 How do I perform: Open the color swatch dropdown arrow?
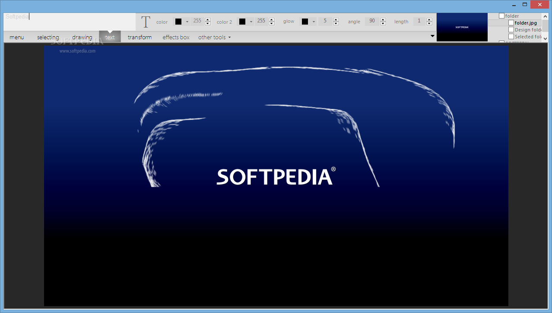[187, 22]
